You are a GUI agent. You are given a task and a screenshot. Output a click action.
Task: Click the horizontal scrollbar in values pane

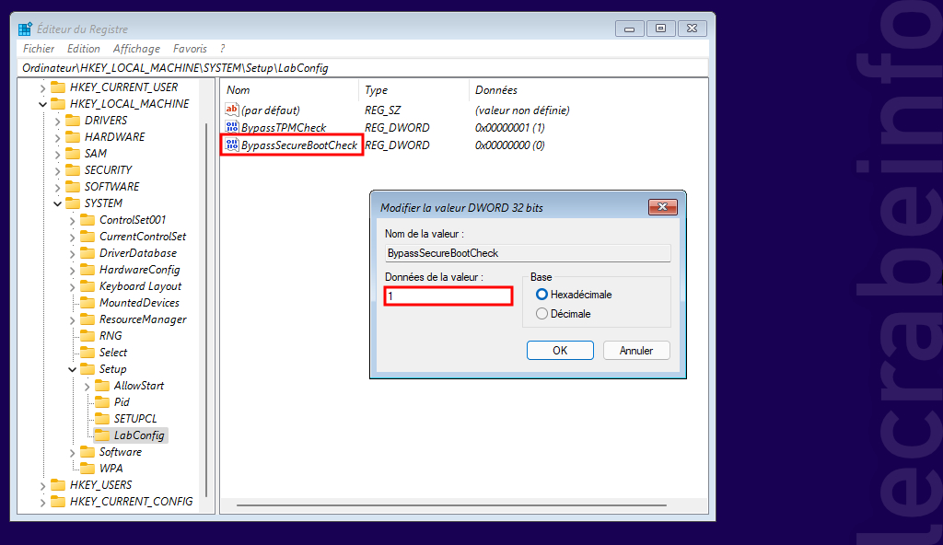click(451, 505)
